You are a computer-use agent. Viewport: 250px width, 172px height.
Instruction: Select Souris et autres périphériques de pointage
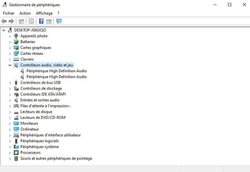pos(56,158)
